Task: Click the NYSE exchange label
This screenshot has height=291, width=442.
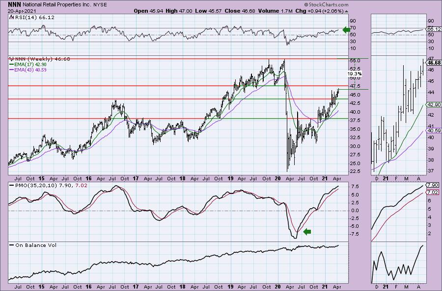Action: click(x=100, y=5)
